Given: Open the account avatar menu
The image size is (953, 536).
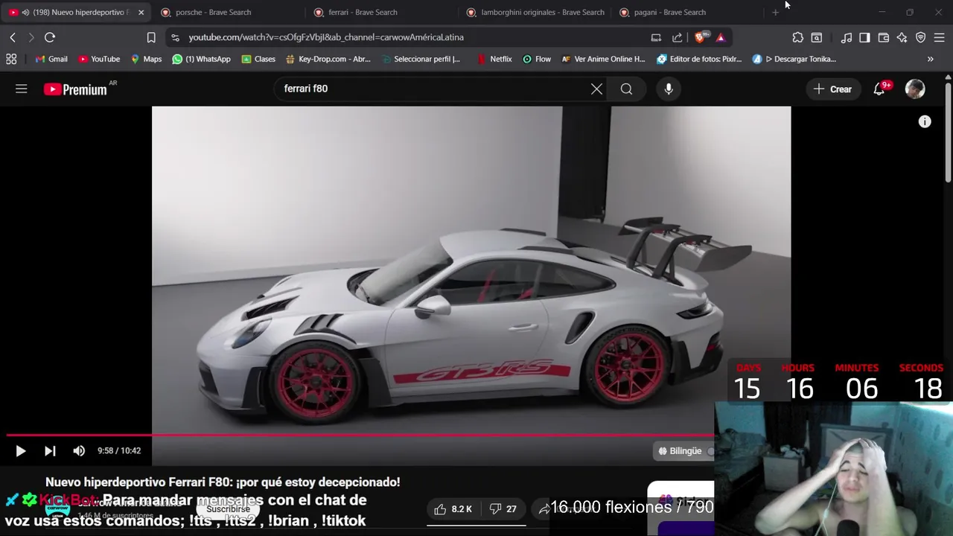Looking at the screenshot, I should 915,89.
